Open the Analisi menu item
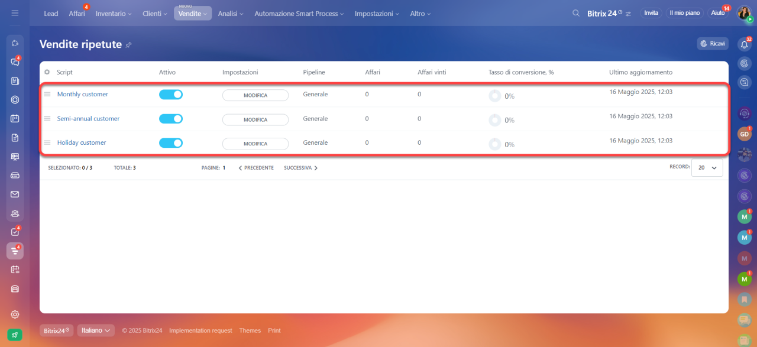Image resolution: width=757 pixels, height=347 pixels. coord(230,13)
